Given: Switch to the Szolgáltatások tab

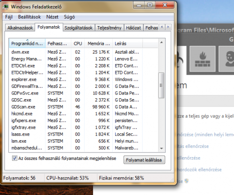Looking at the screenshot, I should point(79,28).
